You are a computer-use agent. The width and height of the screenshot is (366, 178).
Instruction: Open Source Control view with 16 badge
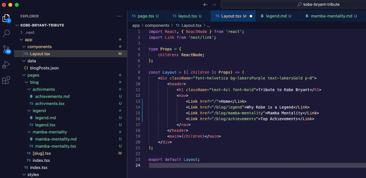pyautogui.click(x=6, y=49)
